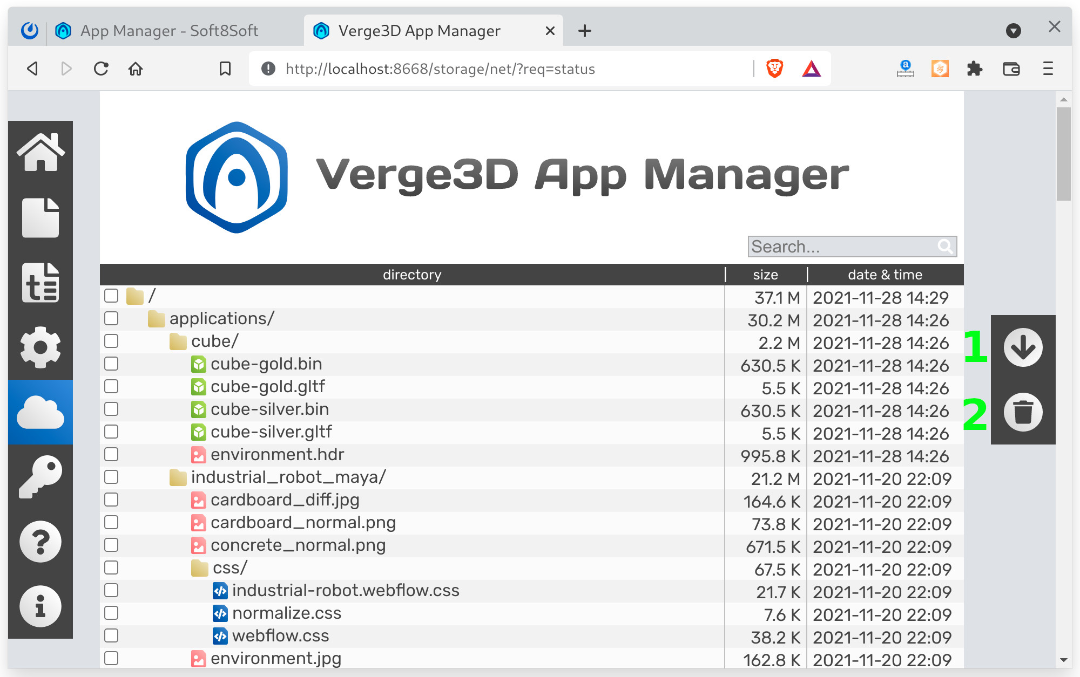Check the cube-silver.bin checkbox
The height and width of the screenshot is (677, 1080).
coord(111,409)
